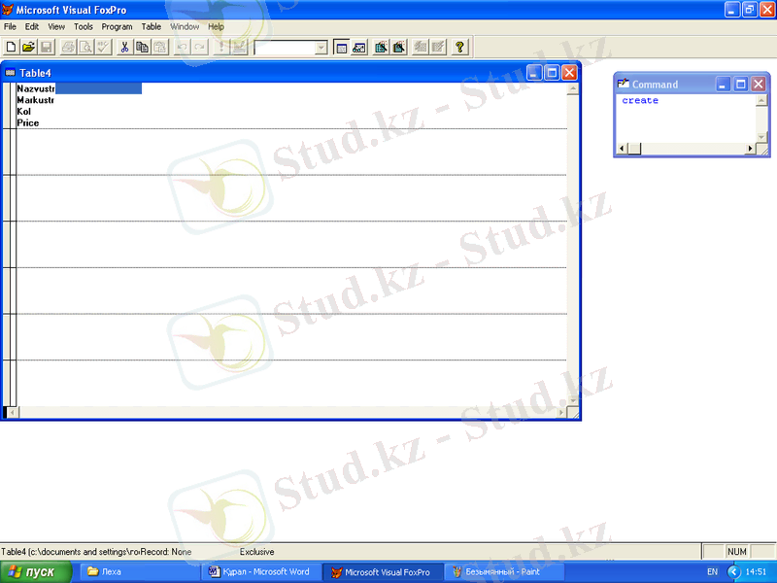Viewport: 777px width, 583px height.
Task: Minimize the Command window
Action: [723, 85]
